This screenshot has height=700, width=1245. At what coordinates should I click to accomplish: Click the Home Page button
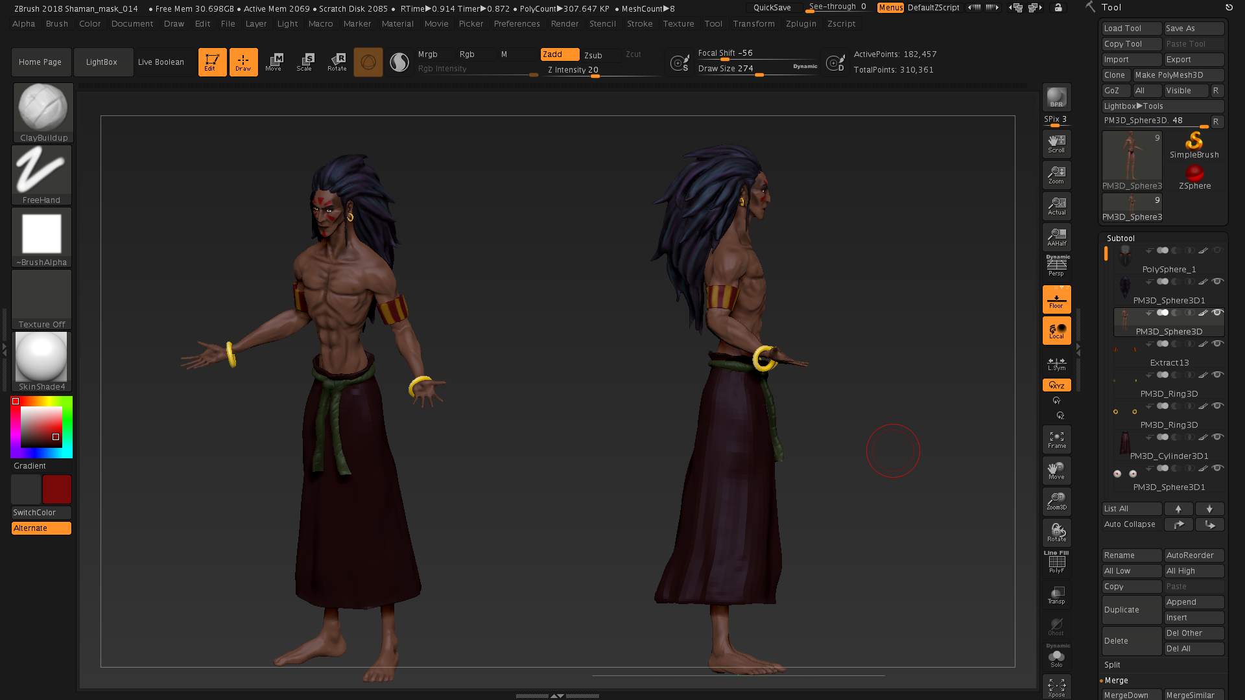coord(40,62)
